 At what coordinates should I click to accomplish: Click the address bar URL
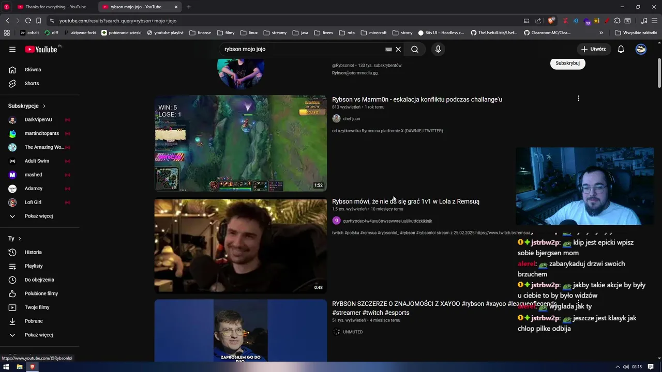point(118,21)
